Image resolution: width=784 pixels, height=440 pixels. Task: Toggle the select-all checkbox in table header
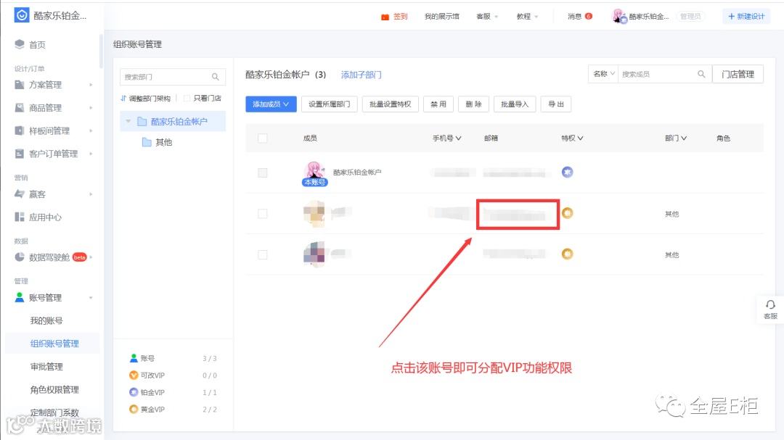coord(263,138)
